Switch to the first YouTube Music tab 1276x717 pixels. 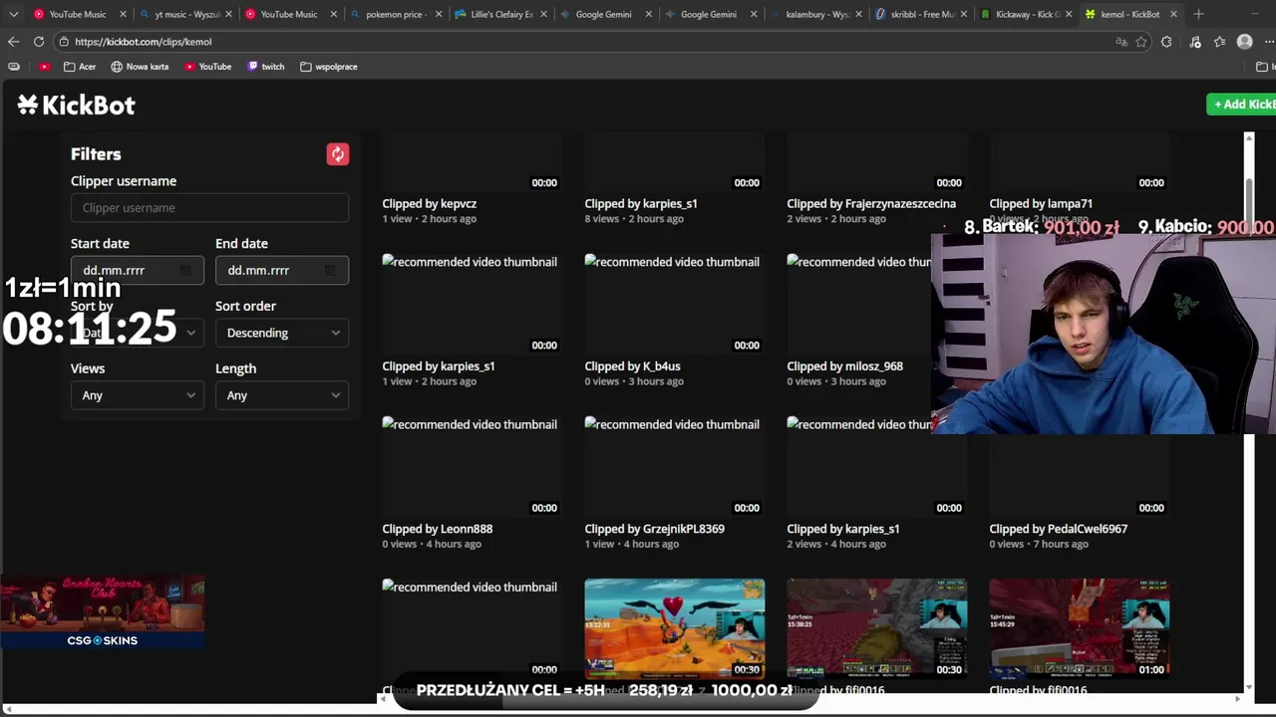click(x=78, y=14)
